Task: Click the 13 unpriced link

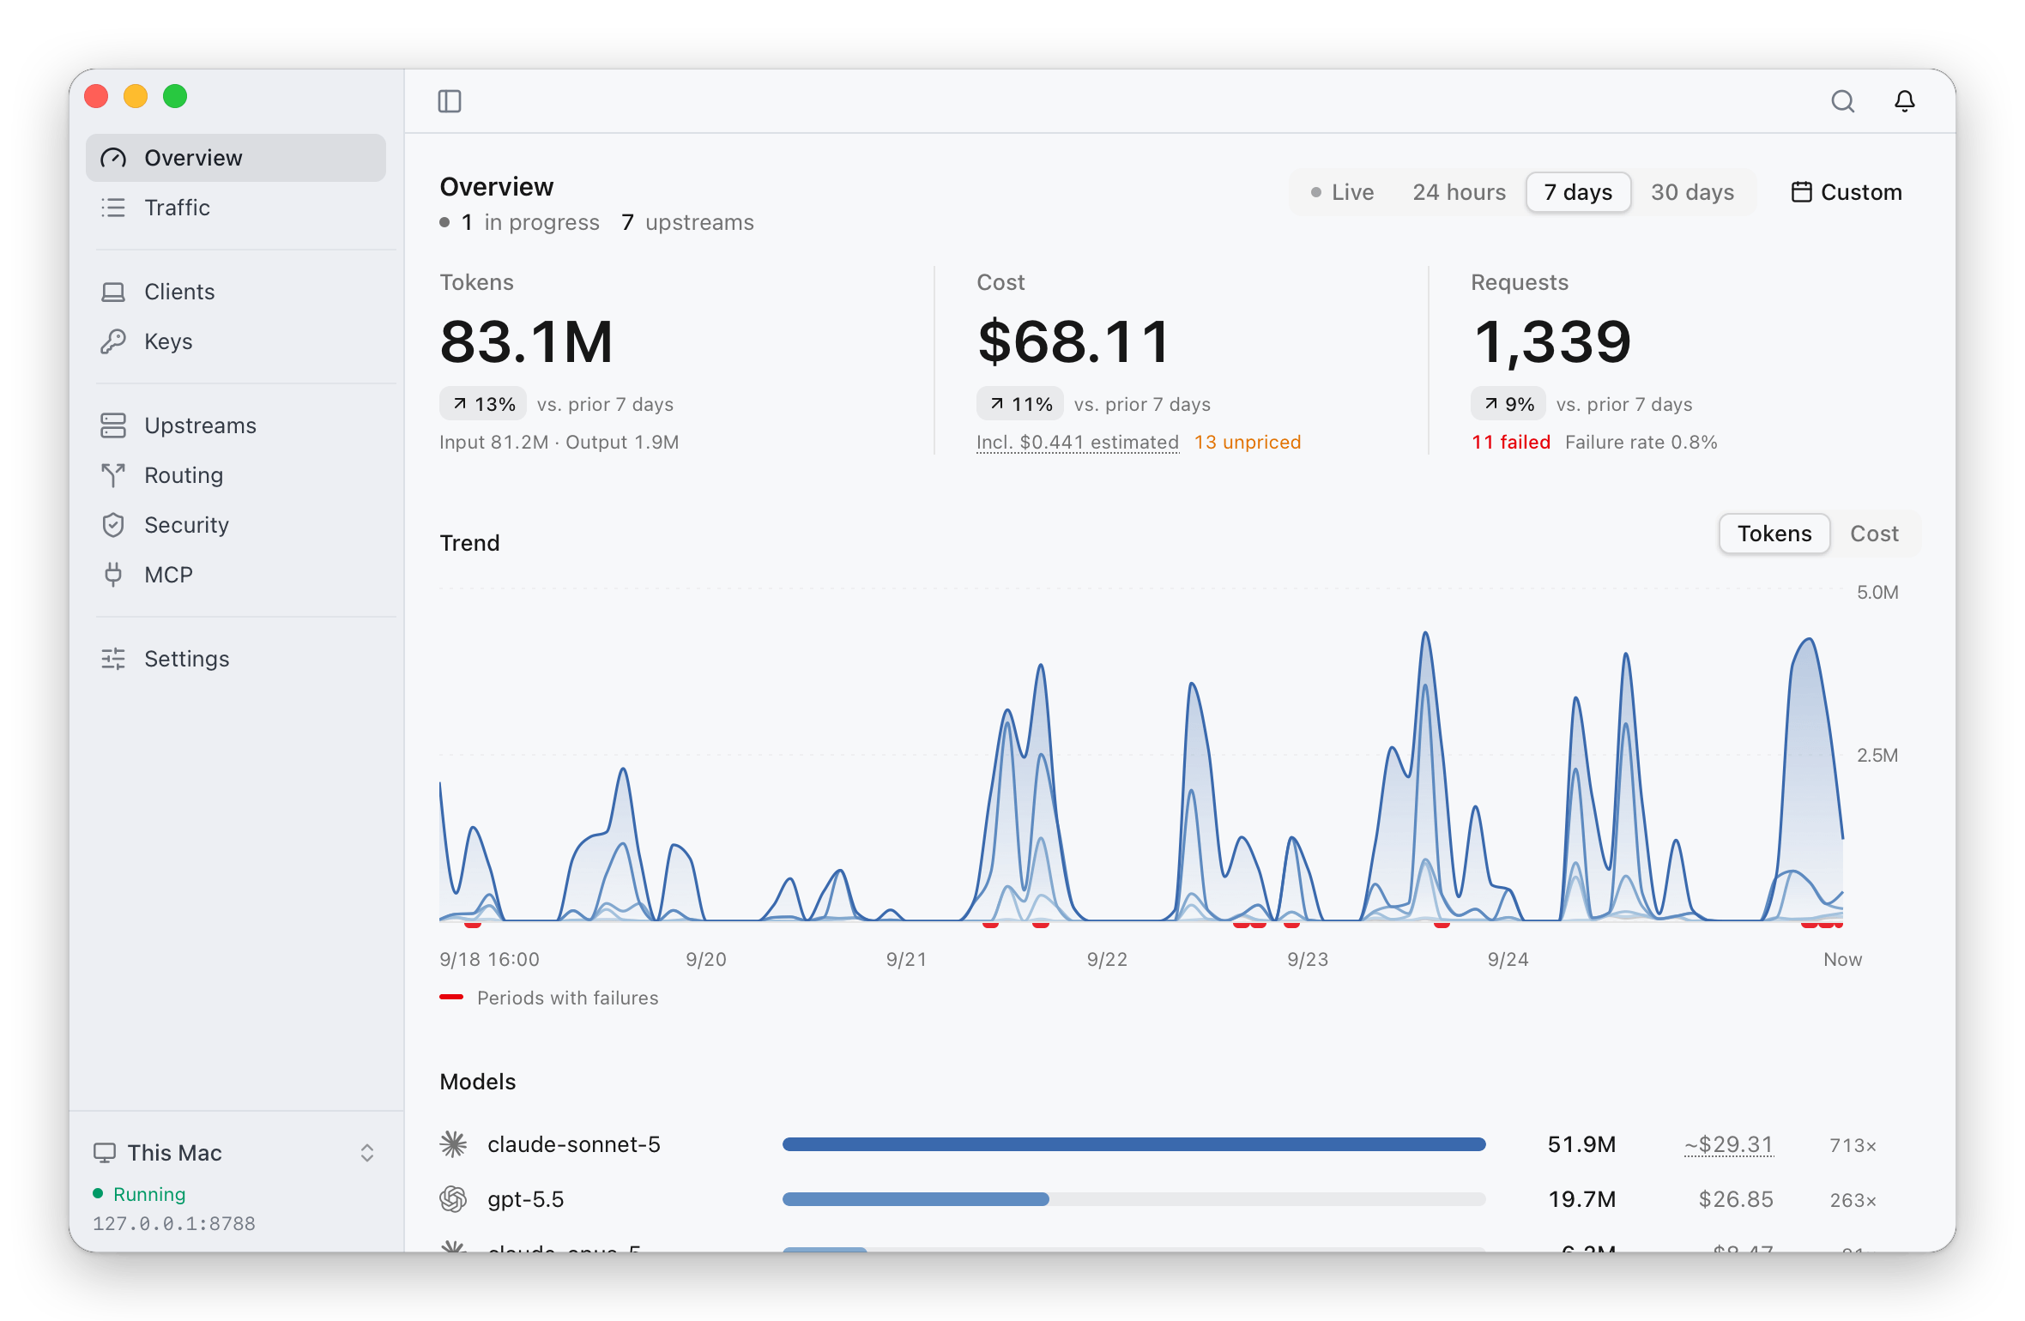Action: tap(1248, 442)
